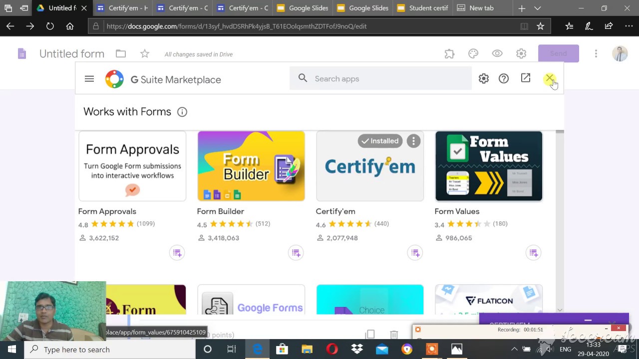Click the Marketplace help question mark icon

tap(504, 79)
